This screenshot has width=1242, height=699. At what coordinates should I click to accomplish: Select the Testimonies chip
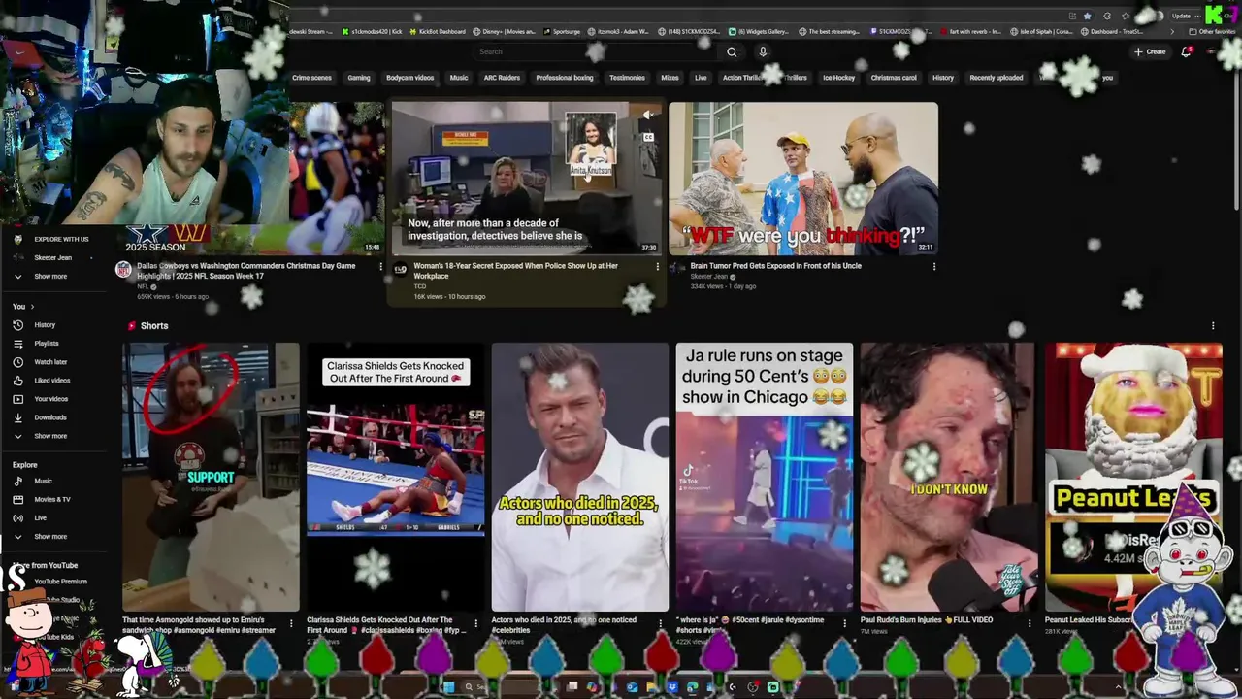(x=627, y=78)
